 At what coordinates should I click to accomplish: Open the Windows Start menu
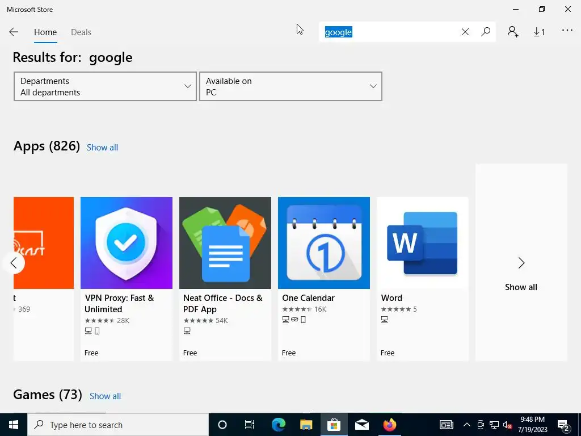(14, 425)
